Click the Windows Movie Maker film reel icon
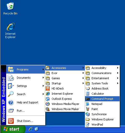Image resolution: width=125 pixels, height=133 pixels. pyautogui.click(x=48, y=109)
